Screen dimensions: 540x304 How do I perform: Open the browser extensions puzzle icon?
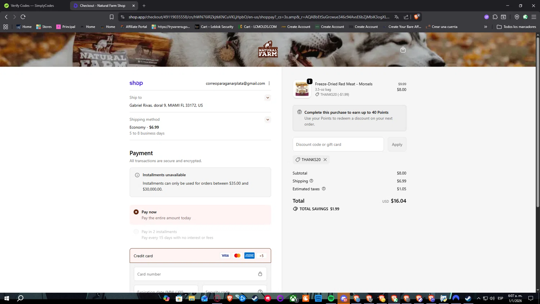pos(495,17)
